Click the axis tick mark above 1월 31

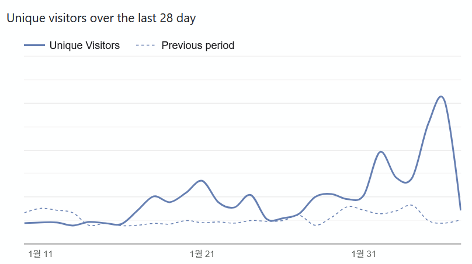click(x=364, y=245)
